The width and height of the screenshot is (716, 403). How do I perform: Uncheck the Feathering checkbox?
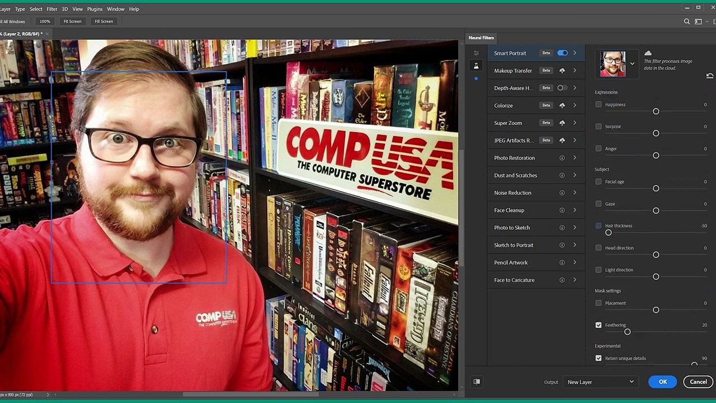click(x=599, y=325)
